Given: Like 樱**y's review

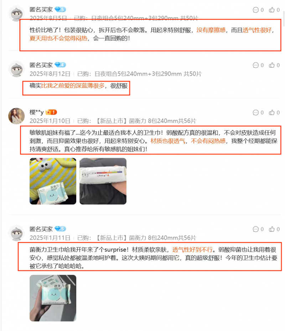Looking at the screenshot, I should click(272, 112).
